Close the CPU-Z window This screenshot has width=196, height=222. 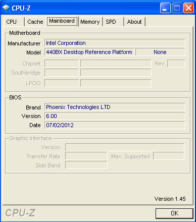point(188,8)
